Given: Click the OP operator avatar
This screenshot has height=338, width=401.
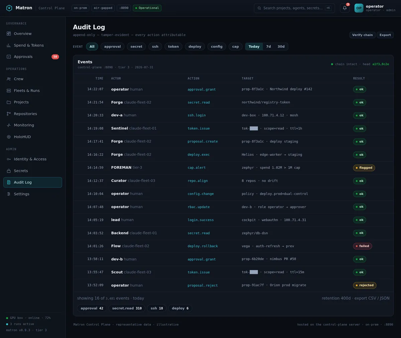Looking at the screenshot, I should point(359,8).
